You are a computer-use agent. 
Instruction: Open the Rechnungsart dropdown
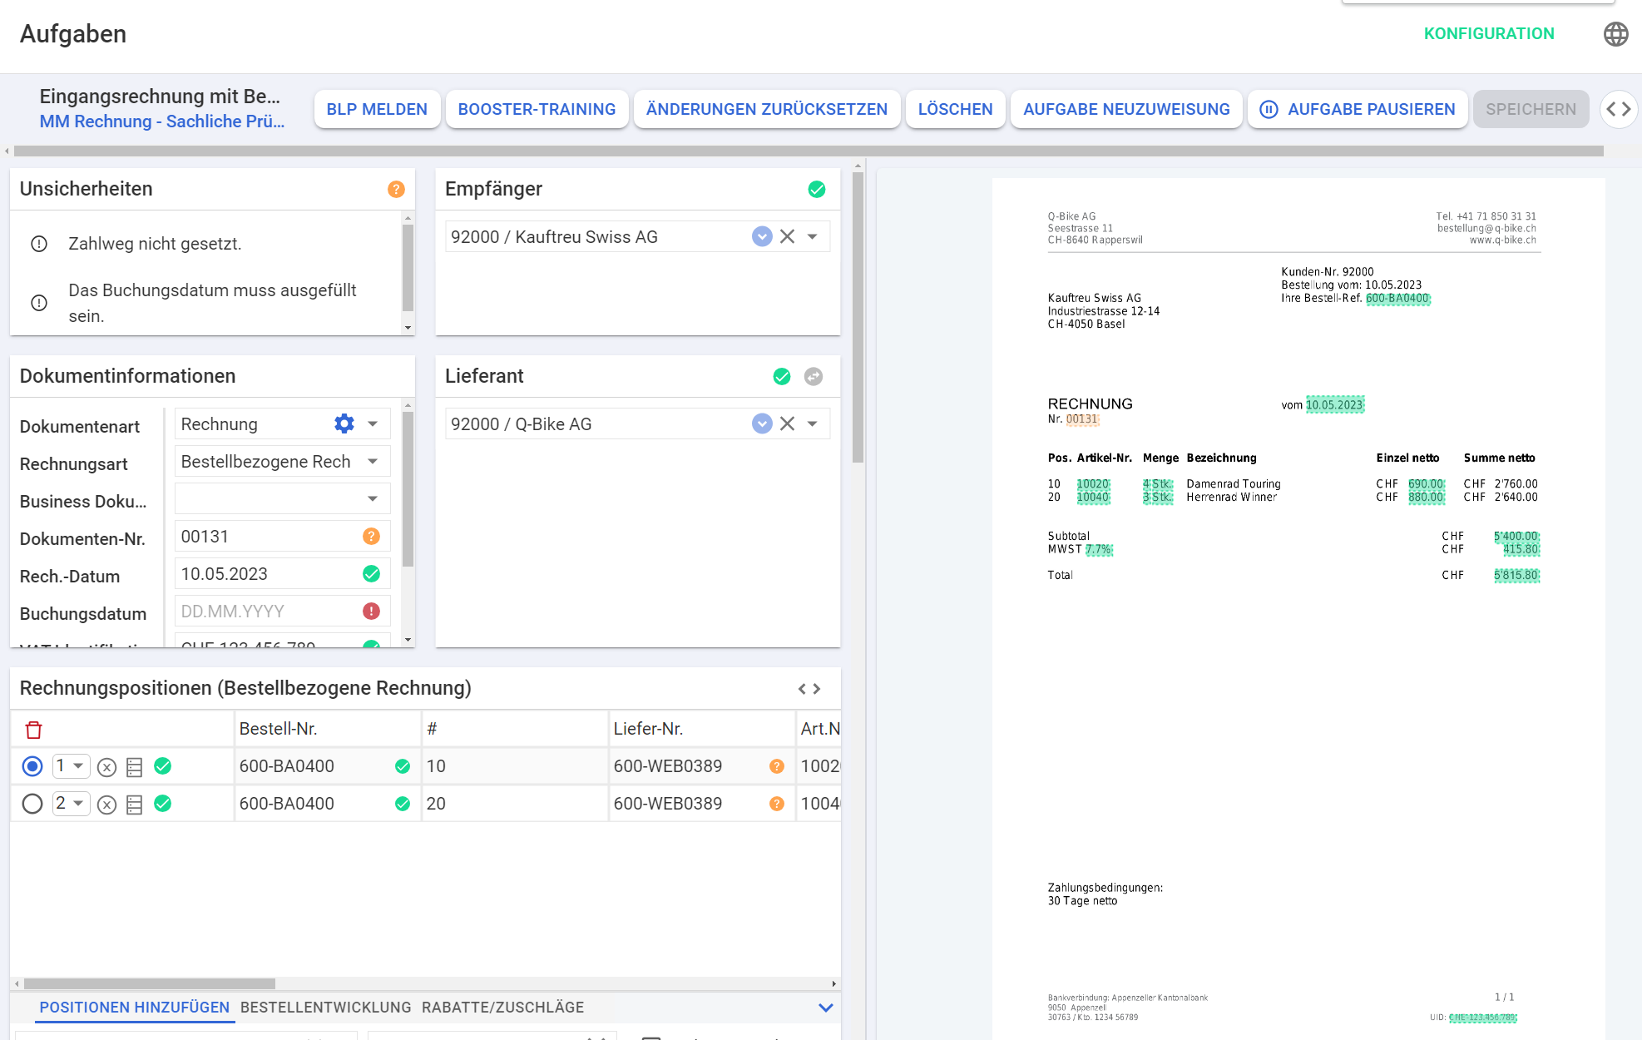coord(373,462)
